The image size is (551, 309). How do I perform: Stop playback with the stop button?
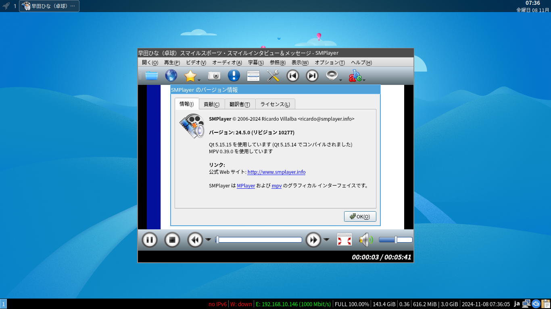[172, 240]
